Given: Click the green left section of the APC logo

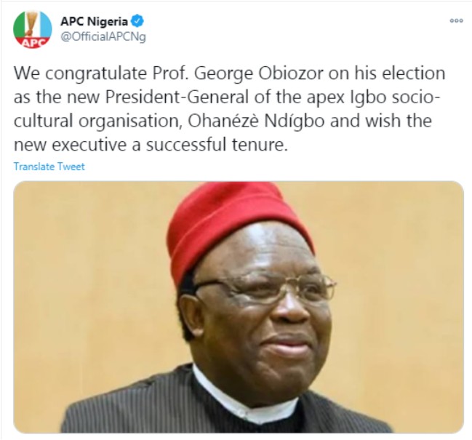Looking at the screenshot, I should (20, 25).
